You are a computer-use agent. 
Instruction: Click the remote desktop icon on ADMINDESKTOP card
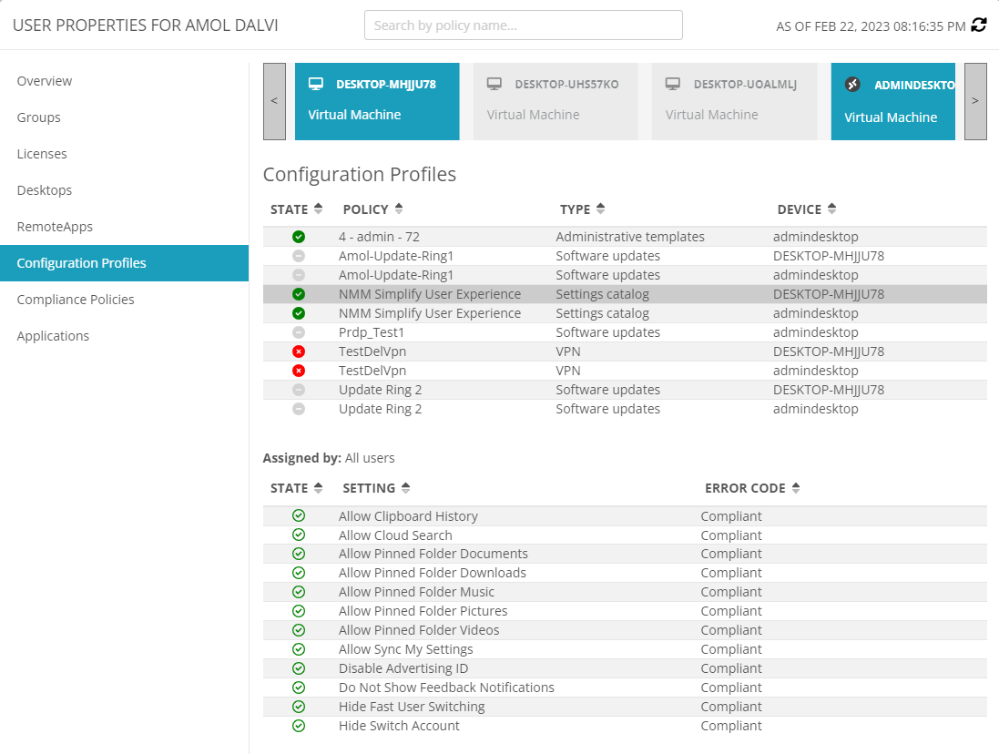(852, 85)
